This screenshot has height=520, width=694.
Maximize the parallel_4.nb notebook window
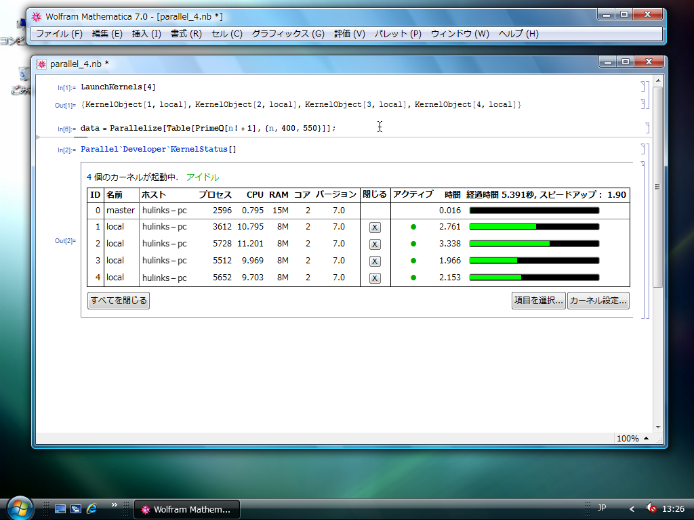coord(626,62)
